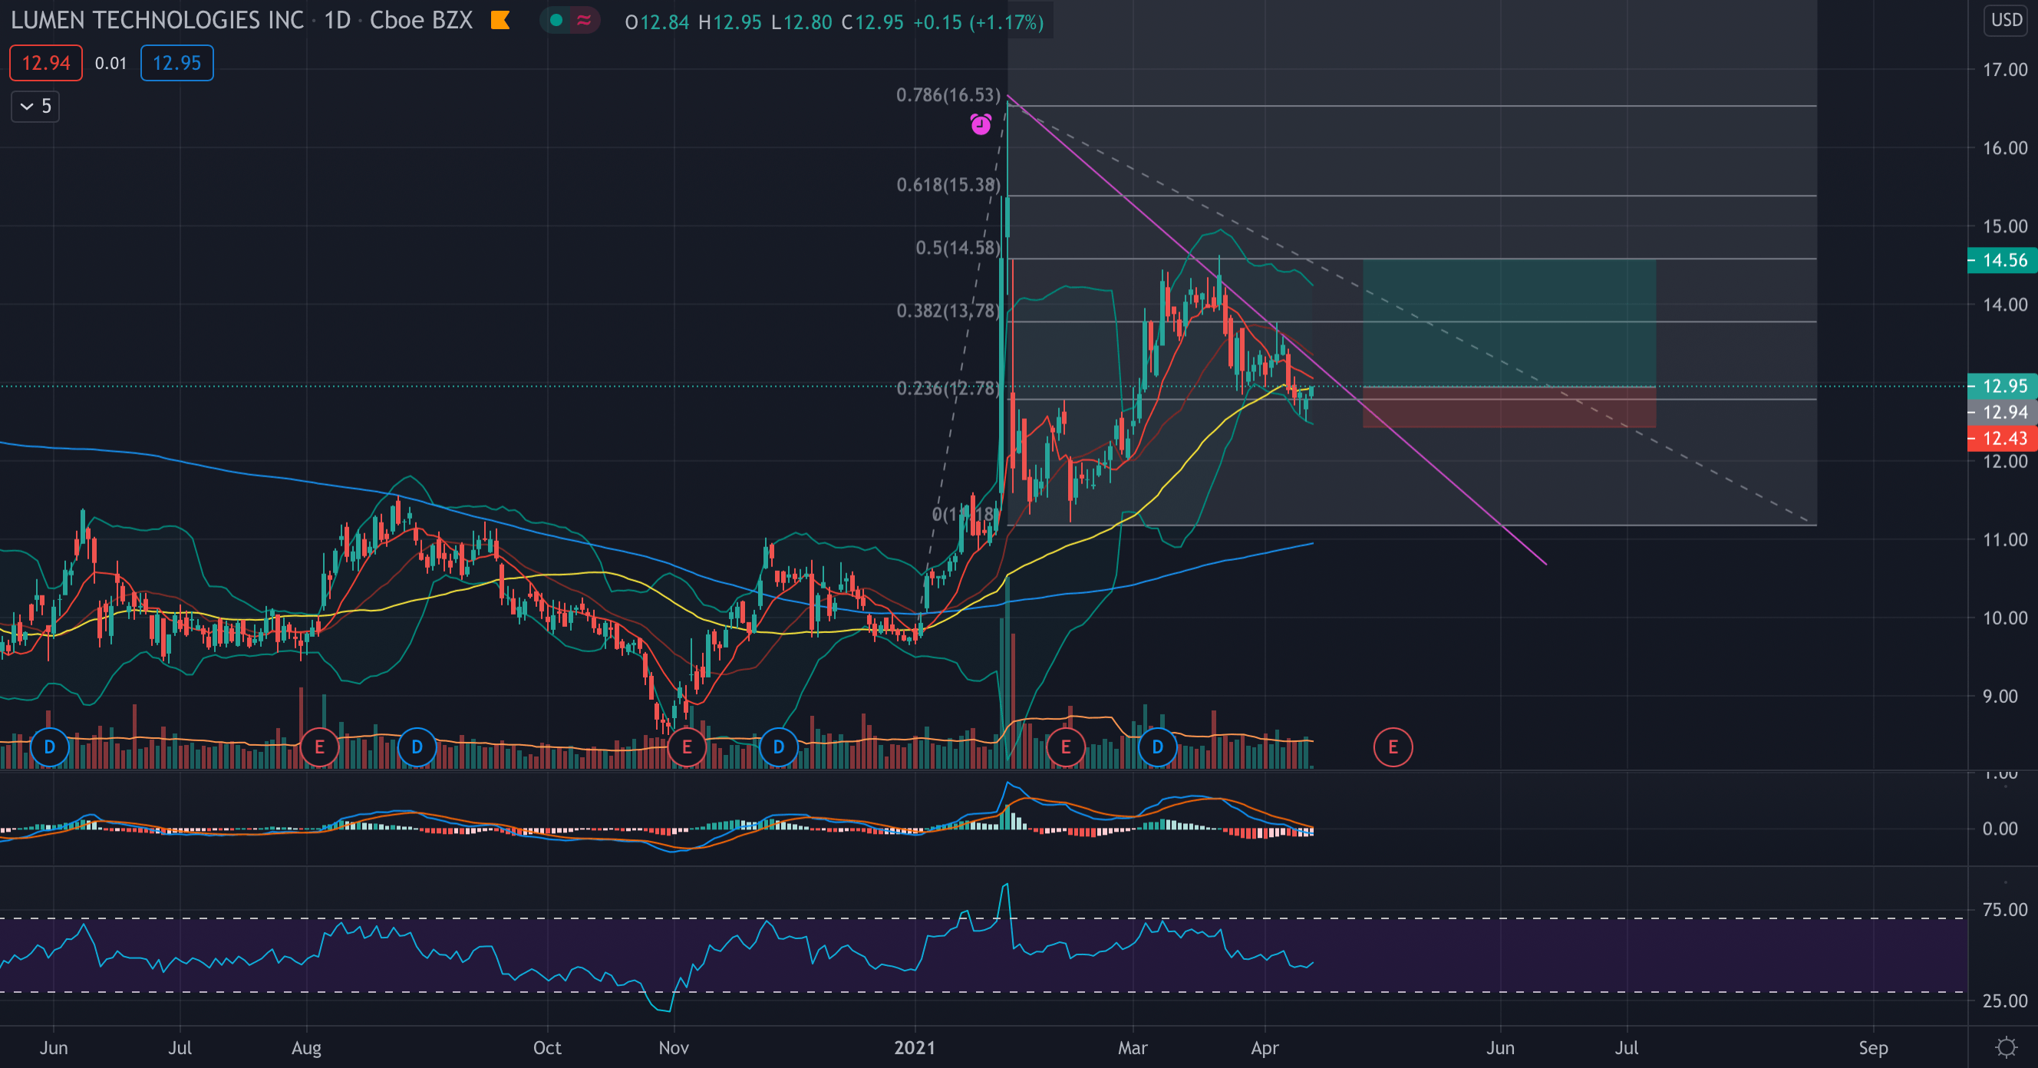
Task: Select the green long position target zone
Action: (1509, 322)
